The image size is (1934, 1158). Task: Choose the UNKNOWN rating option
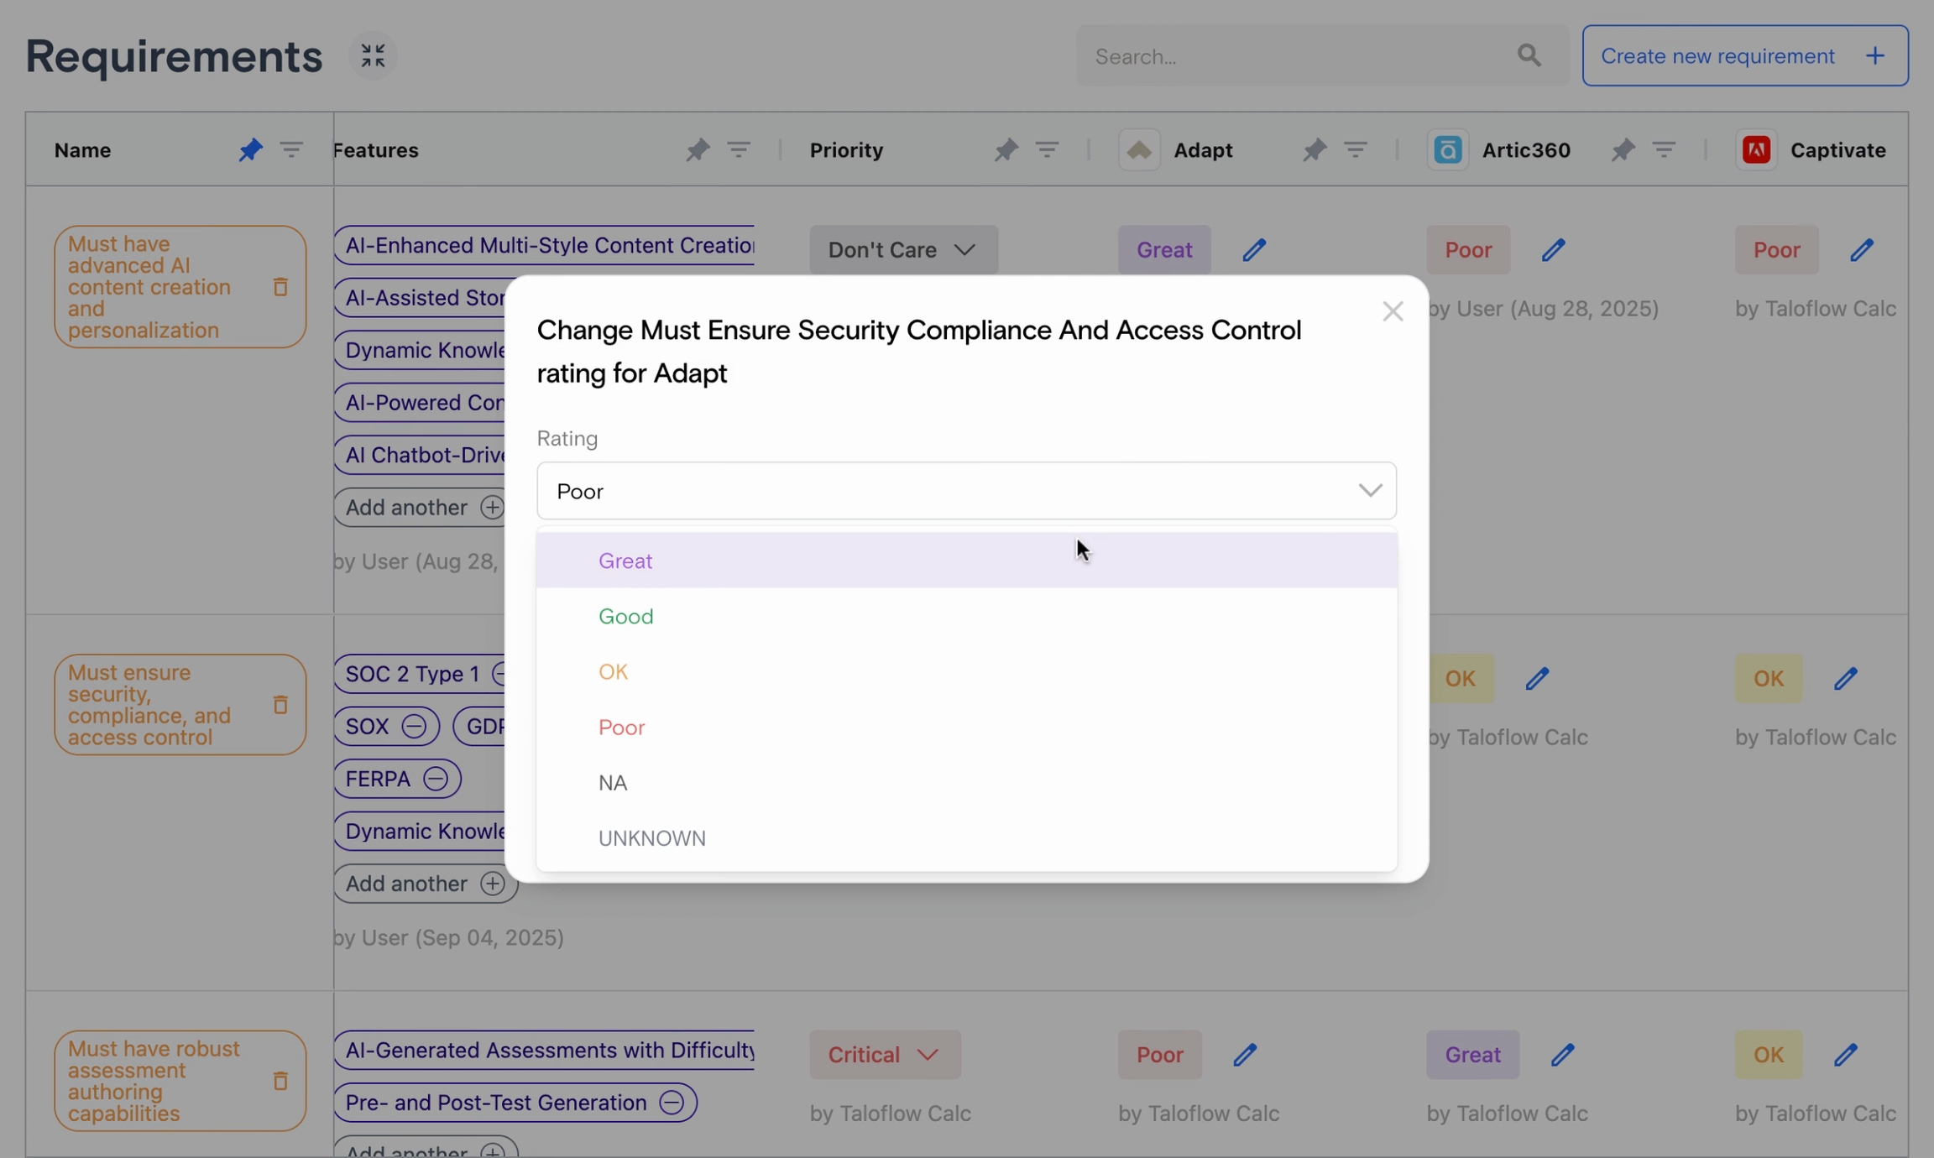(x=651, y=838)
